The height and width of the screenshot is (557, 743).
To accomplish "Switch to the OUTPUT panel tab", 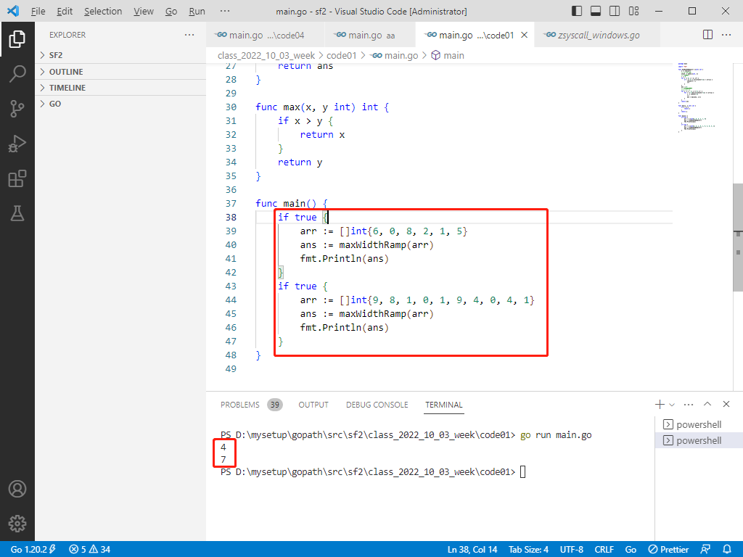I will point(313,405).
